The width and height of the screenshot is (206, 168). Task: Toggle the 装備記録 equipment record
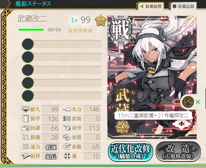point(184,6)
